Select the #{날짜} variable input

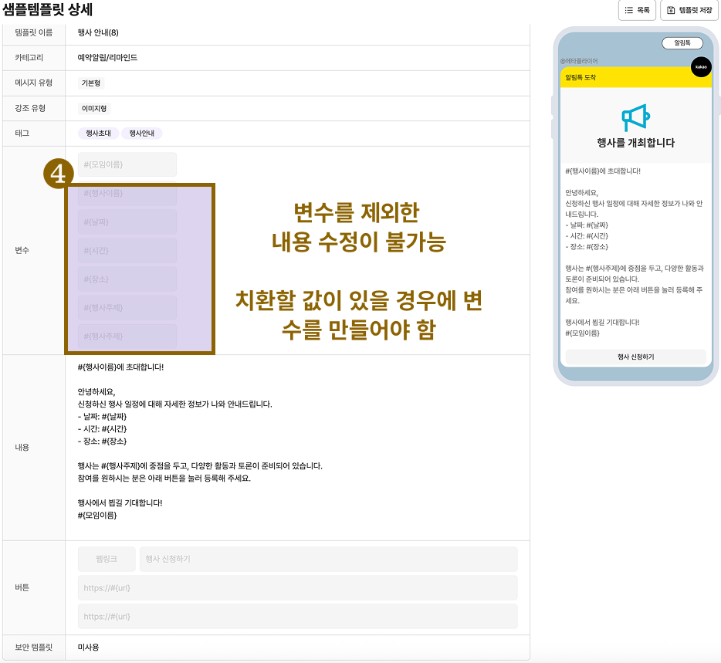pos(127,222)
